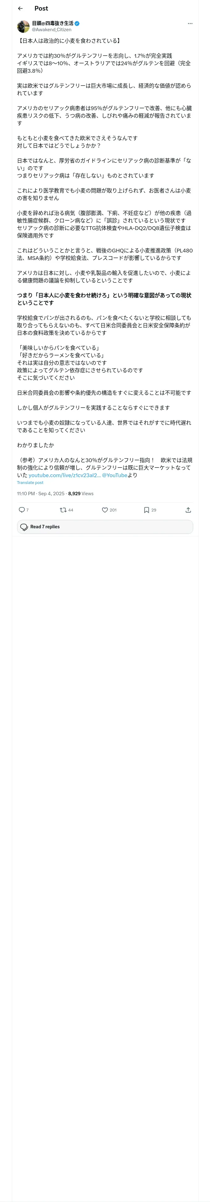Bookmark this post with the bookmark icon

point(146,510)
